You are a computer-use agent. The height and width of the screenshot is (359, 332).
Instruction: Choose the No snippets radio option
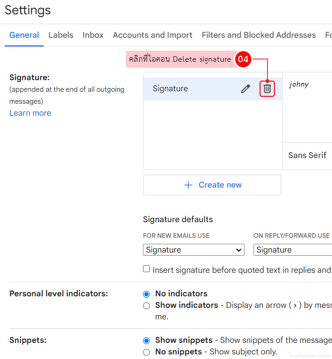tap(147, 352)
